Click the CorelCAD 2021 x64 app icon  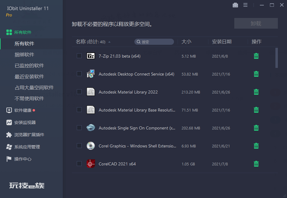pos(90,164)
